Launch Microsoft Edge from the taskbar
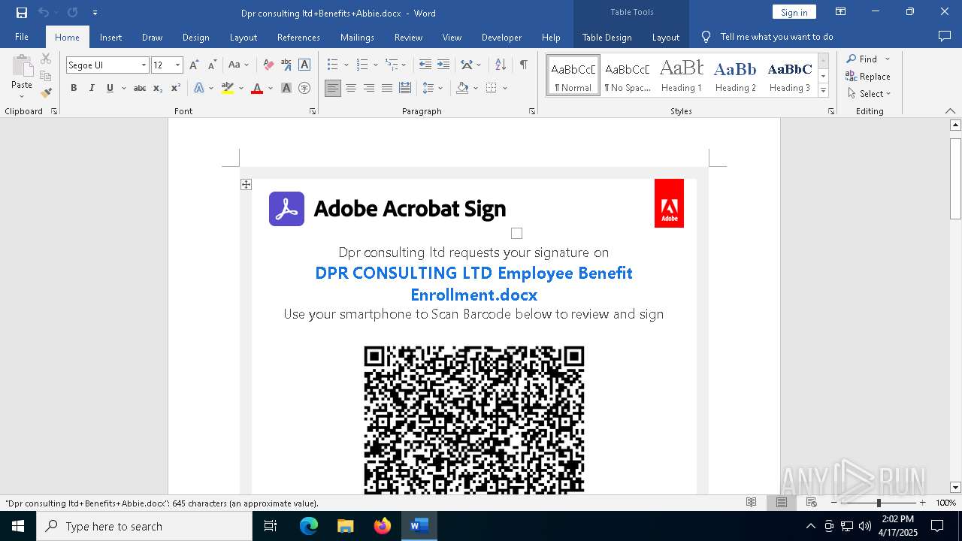The width and height of the screenshot is (962, 541). click(x=309, y=526)
